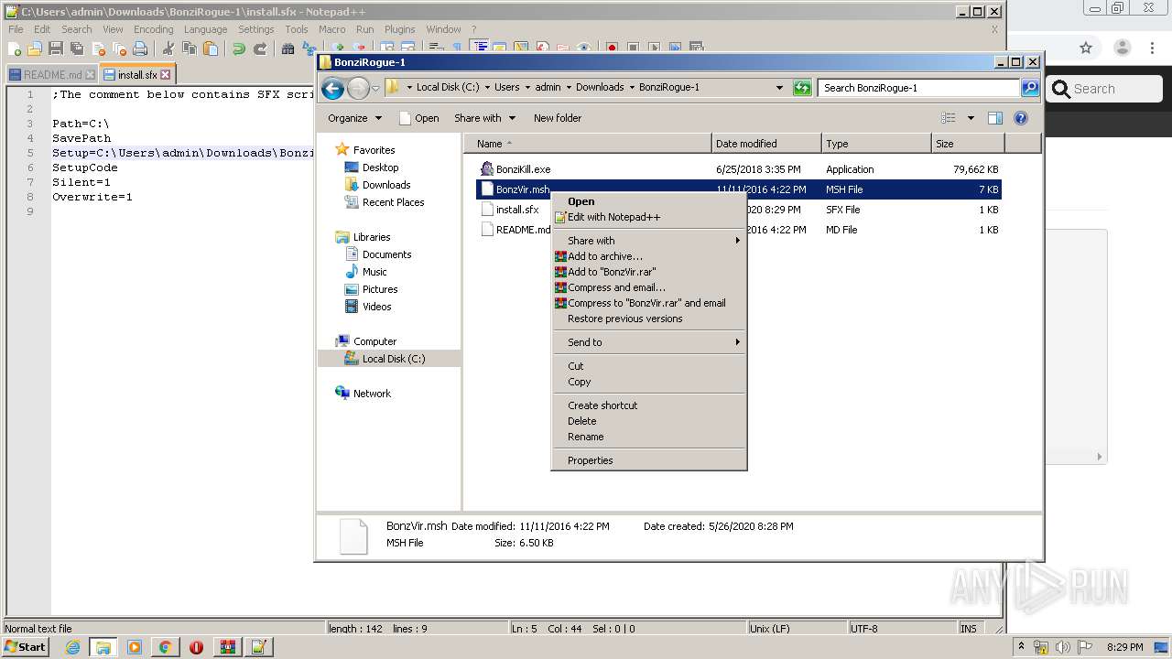Click Chrome icon in taskbar

click(x=165, y=647)
